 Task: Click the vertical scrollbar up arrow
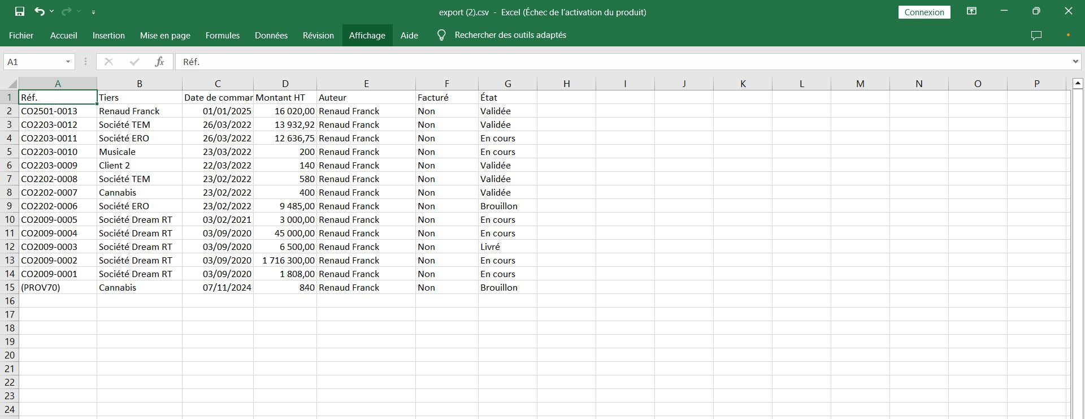click(1077, 84)
